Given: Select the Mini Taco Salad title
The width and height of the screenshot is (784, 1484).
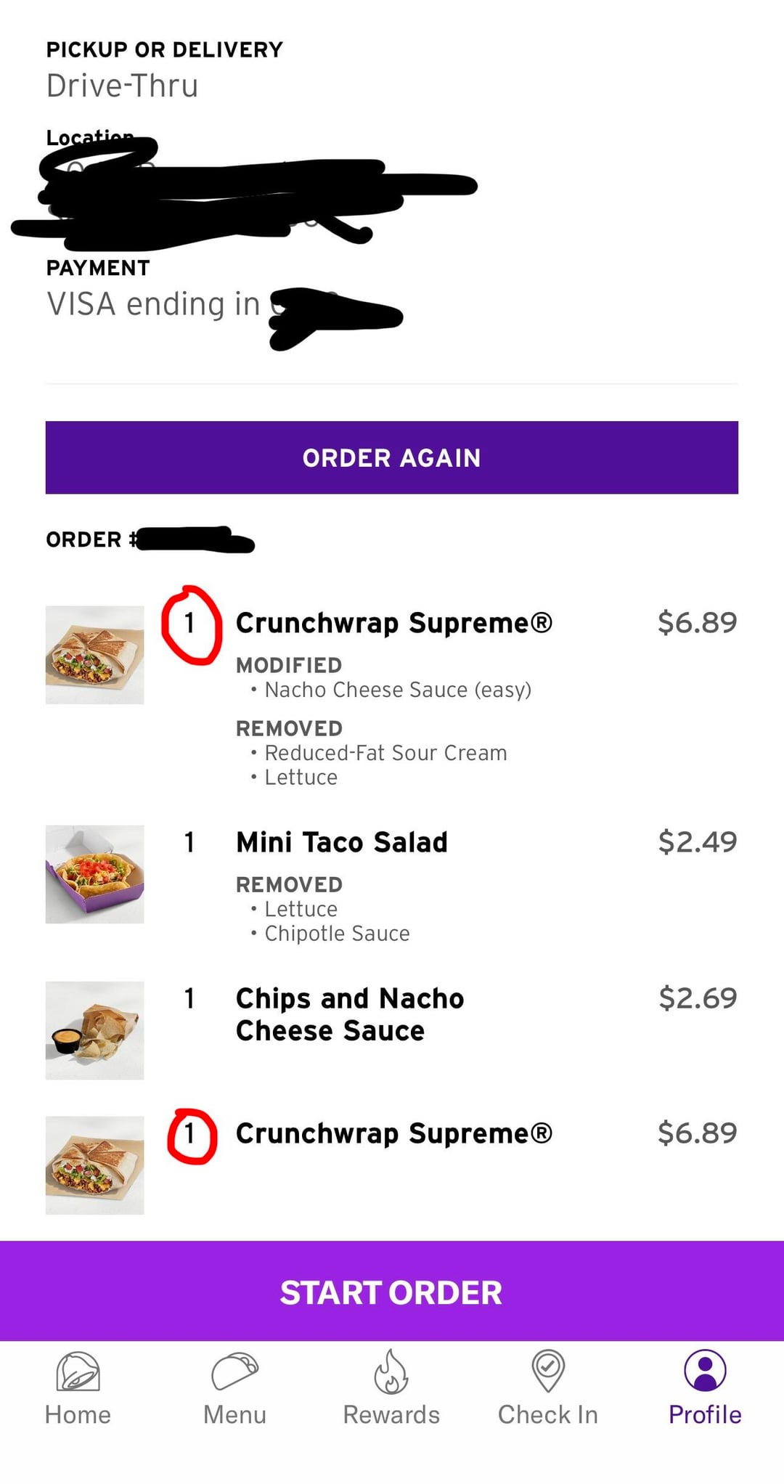Looking at the screenshot, I should [x=342, y=842].
